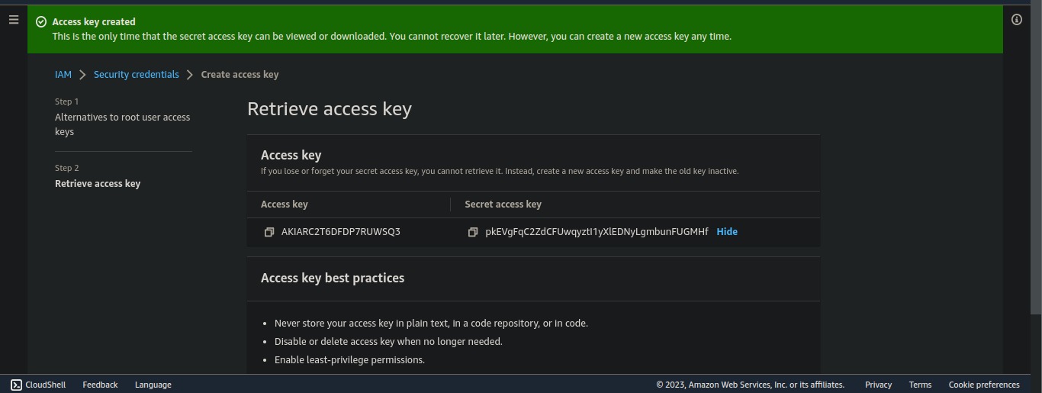Click the Secret access key column header
Viewport: 1042px width, 393px height.
tap(503, 205)
